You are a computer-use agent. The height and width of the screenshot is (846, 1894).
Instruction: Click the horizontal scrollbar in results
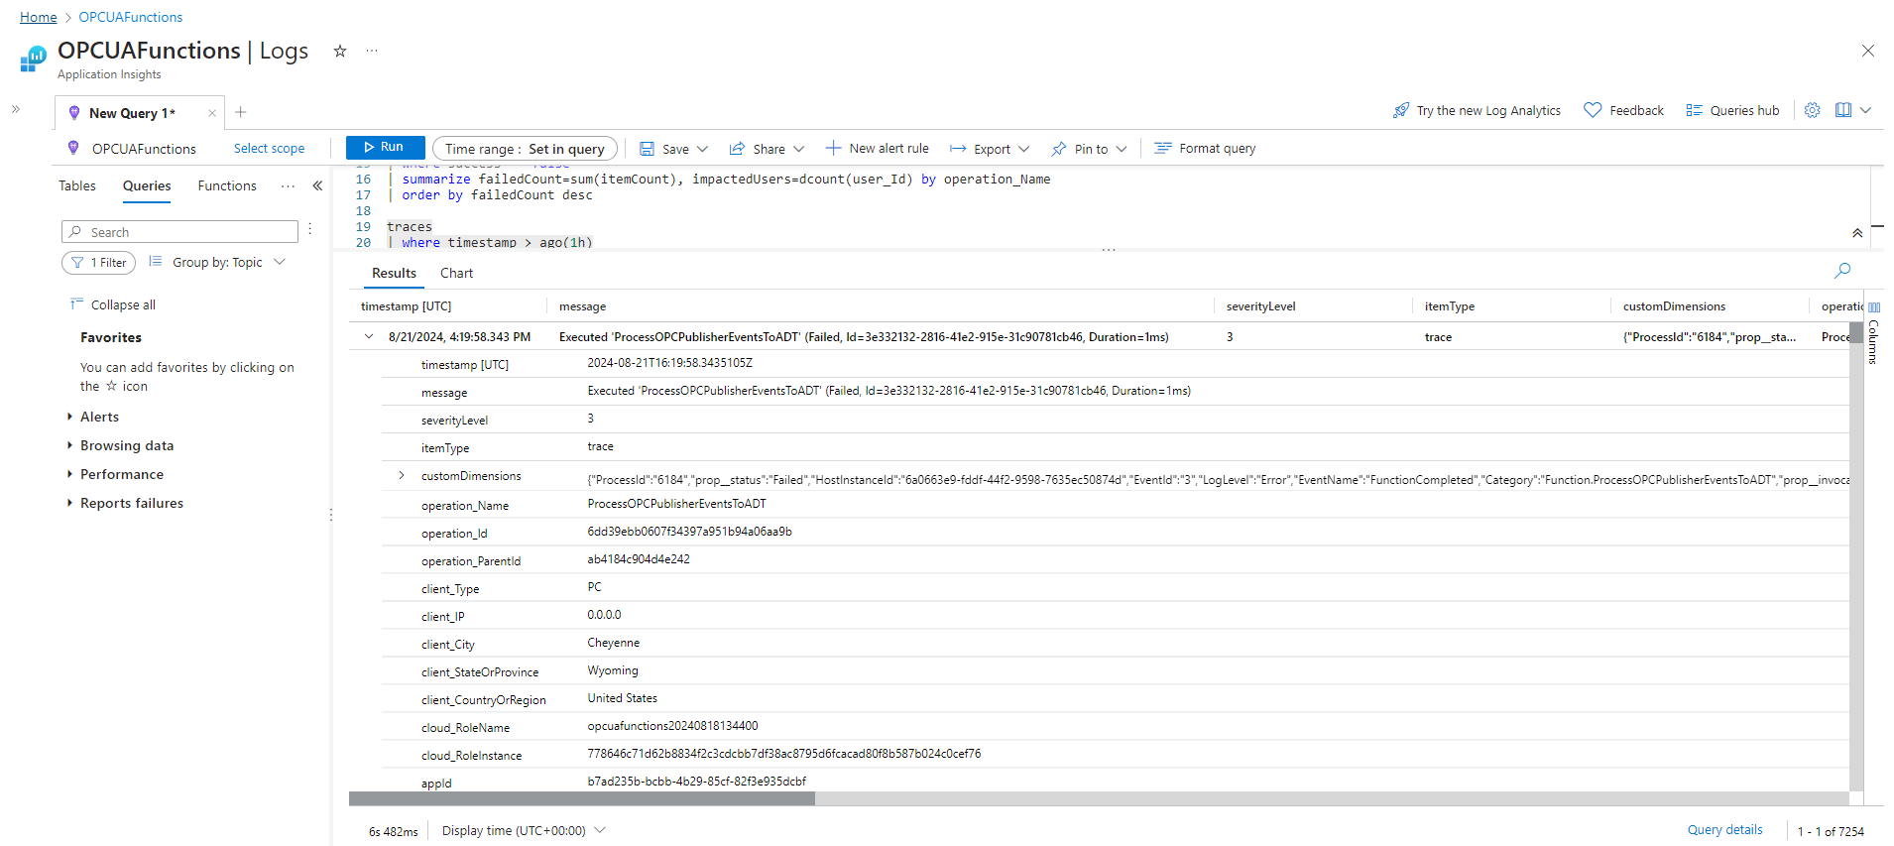582,798
